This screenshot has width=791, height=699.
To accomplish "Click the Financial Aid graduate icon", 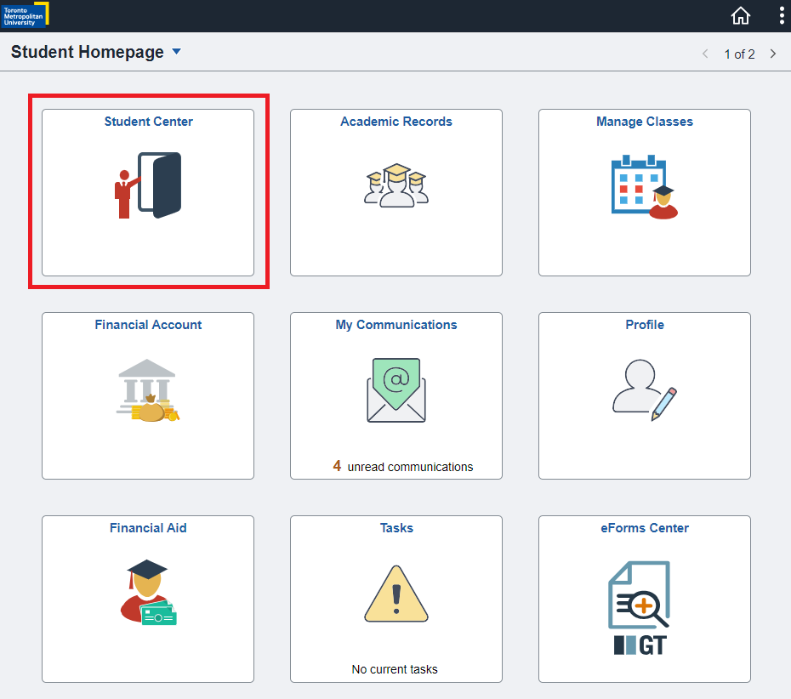I will tap(148, 593).
